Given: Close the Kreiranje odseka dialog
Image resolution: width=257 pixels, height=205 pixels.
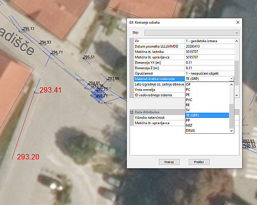Looking at the screenshot, I should click(238, 22).
